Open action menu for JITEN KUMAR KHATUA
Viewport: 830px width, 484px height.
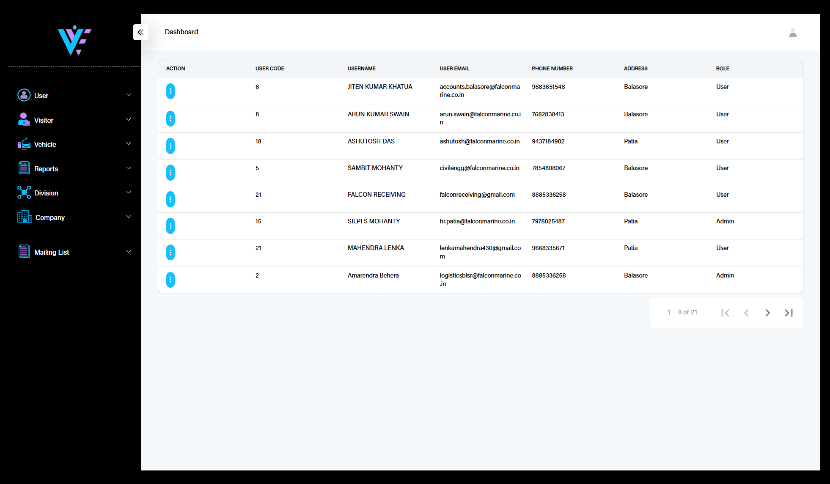(x=170, y=91)
